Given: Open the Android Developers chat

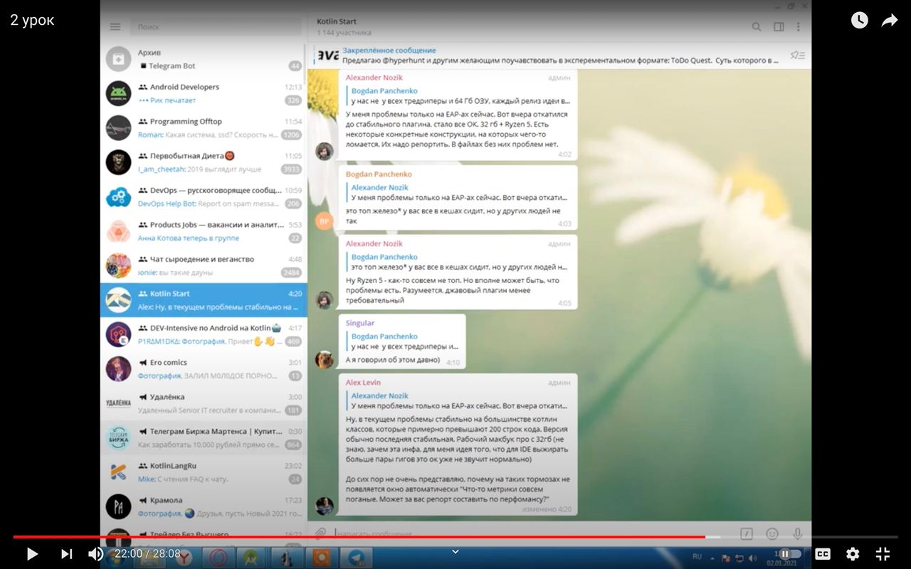Looking at the screenshot, I should [x=204, y=93].
